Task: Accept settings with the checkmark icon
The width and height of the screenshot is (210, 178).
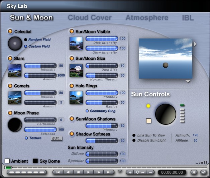Action: pyautogui.click(x=203, y=172)
